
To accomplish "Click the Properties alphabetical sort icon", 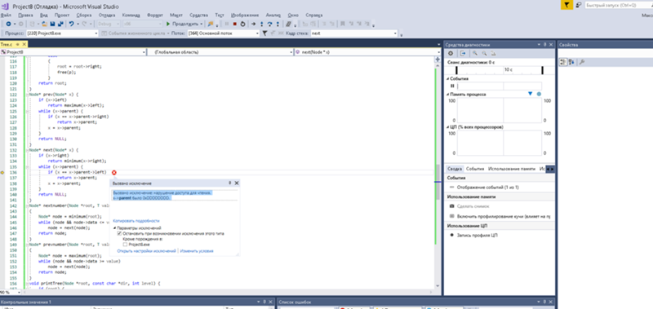I will [x=571, y=62].
